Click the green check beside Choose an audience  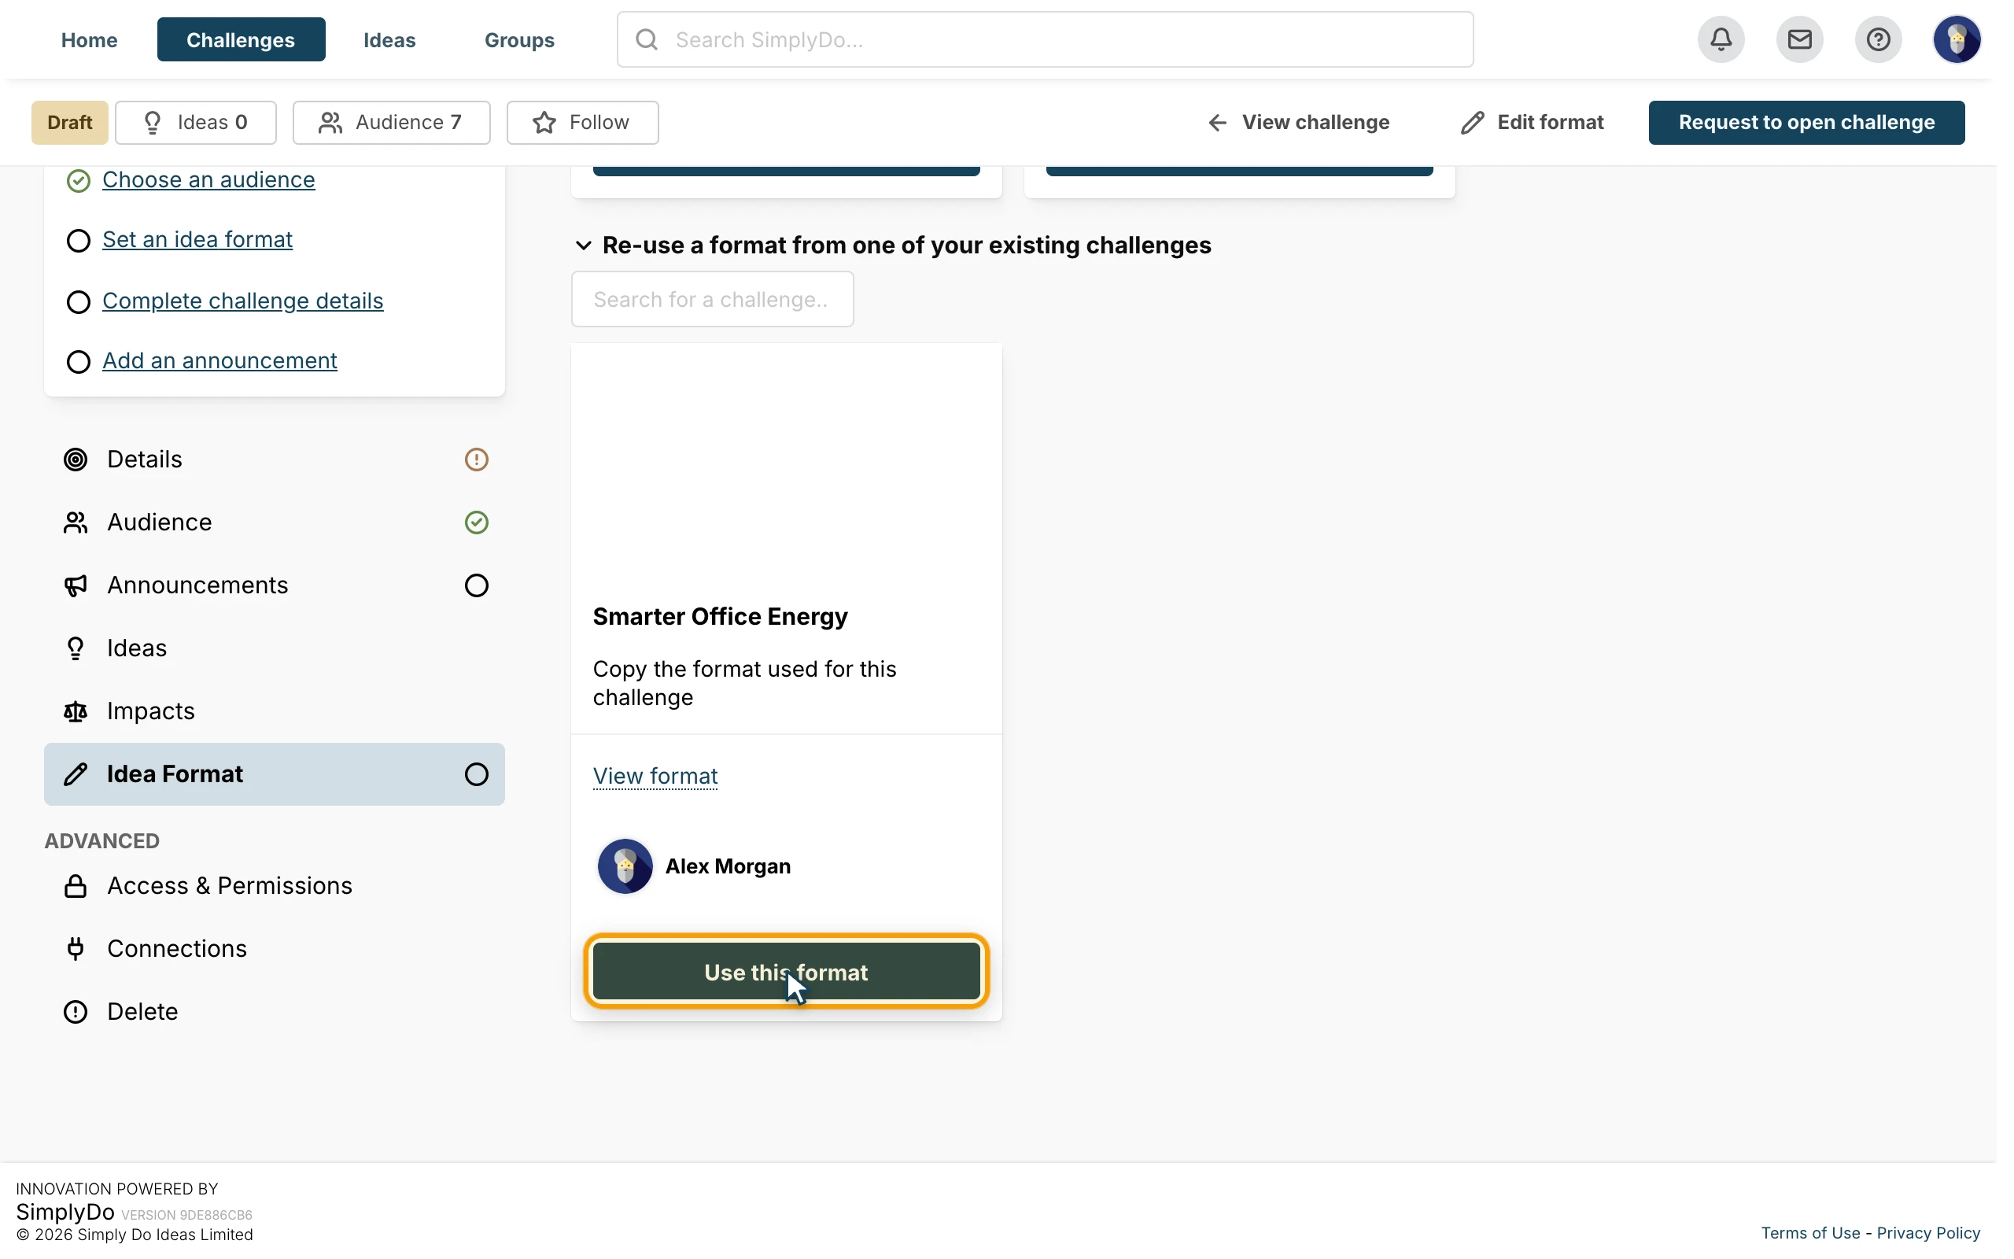click(x=78, y=181)
